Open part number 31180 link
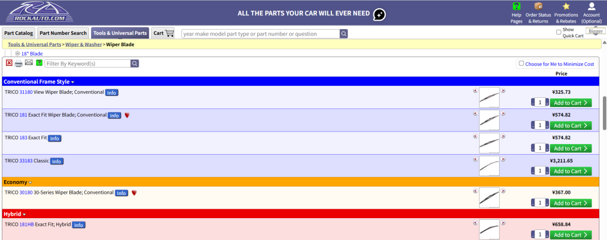 click(26, 92)
